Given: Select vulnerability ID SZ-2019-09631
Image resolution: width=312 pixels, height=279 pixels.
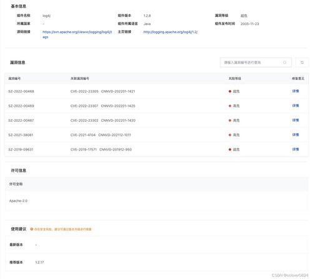Looking at the screenshot, I should click(x=21, y=150).
